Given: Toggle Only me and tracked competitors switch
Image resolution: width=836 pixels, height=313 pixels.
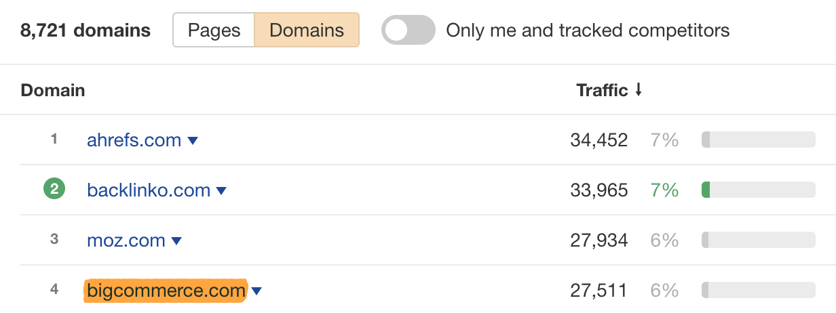Looking at the screenshot, I should pos(408,30).
